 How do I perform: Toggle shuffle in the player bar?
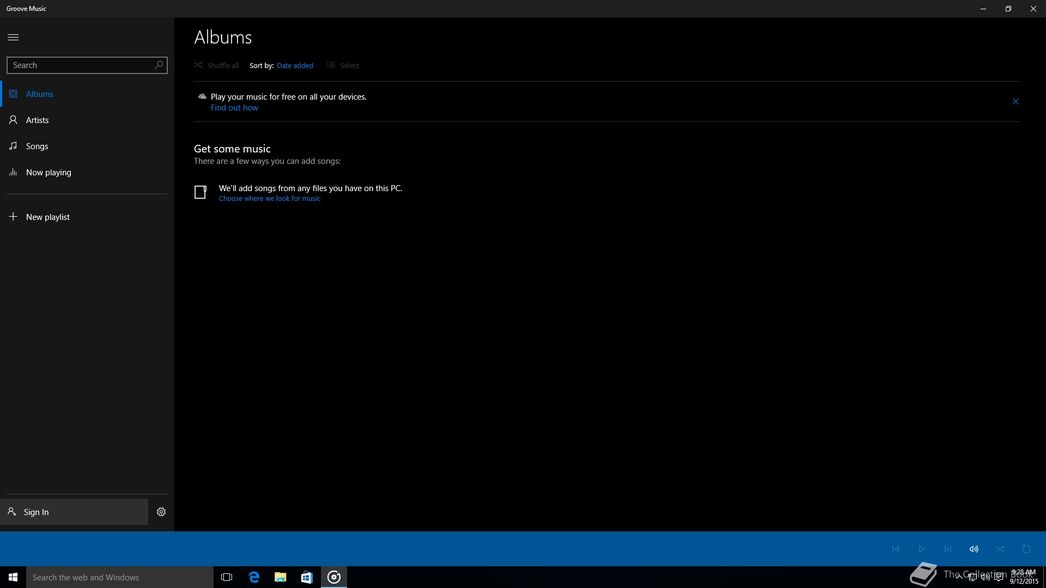(x=1000, y=549)
